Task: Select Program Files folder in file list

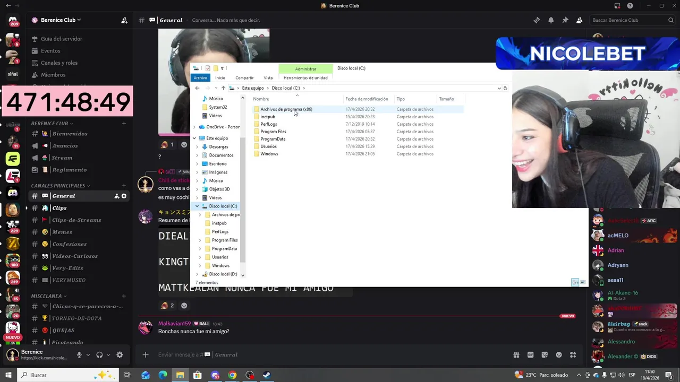Action: [x=273, y=132]
